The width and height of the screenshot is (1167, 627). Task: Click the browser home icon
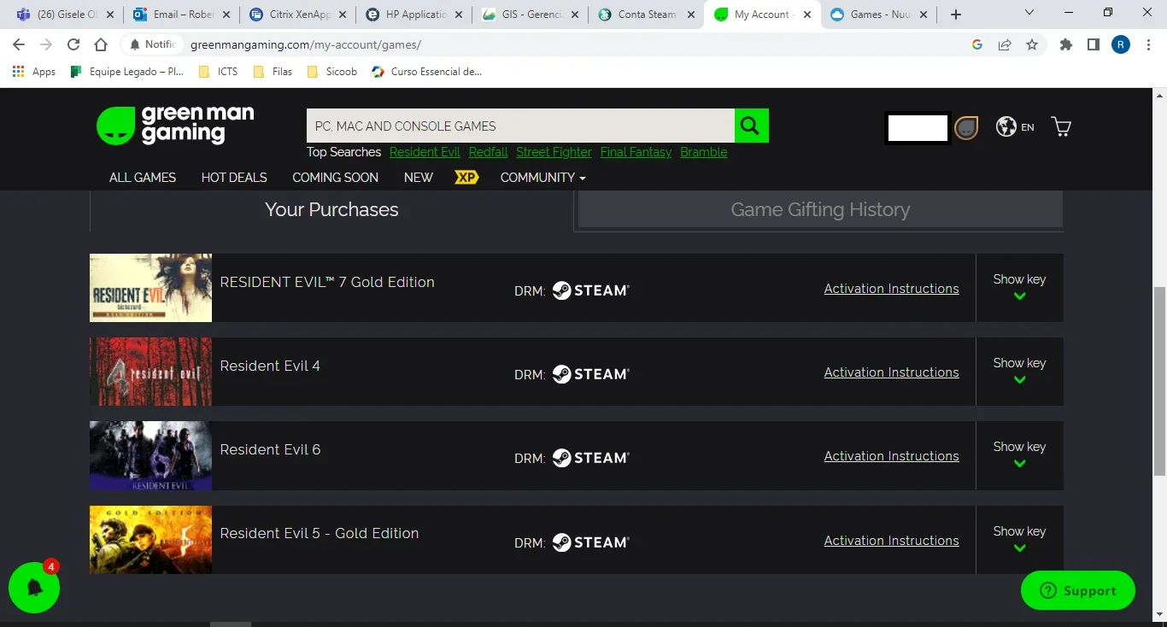pos(101,44)
